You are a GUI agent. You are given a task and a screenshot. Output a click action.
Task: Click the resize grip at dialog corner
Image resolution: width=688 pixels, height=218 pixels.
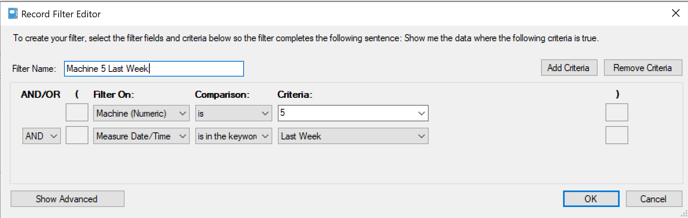(x=684, y=214)
